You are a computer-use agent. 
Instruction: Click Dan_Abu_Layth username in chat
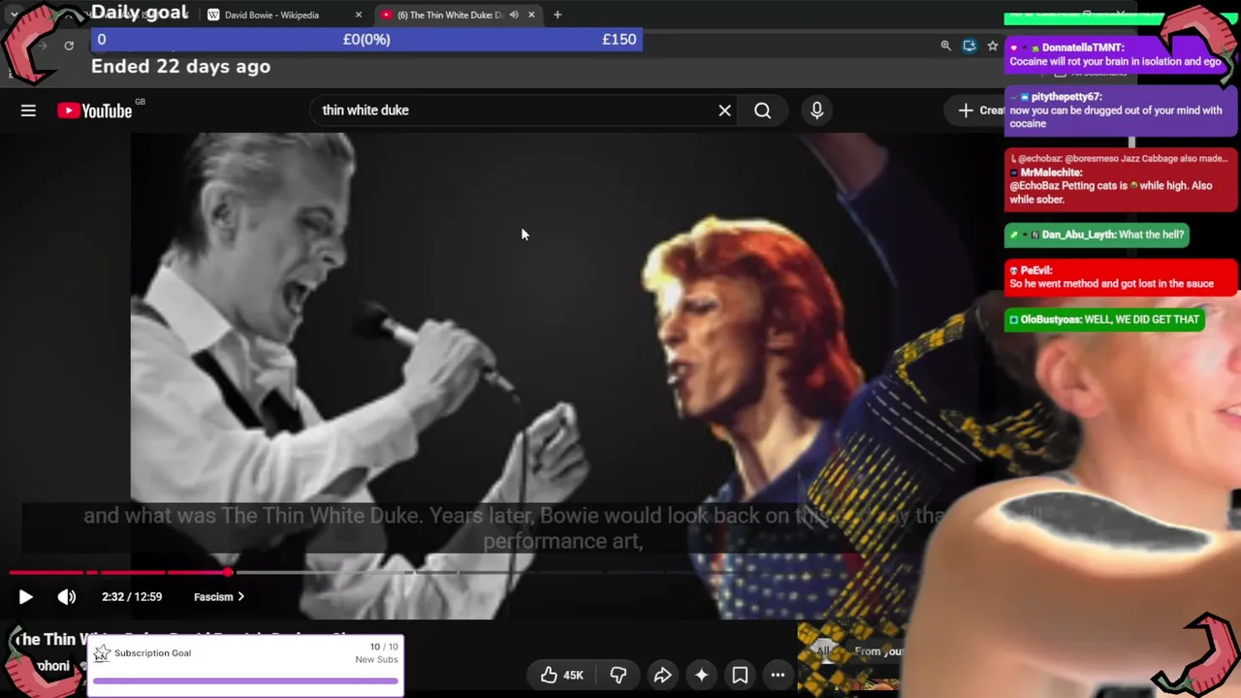[x=1079, y=235]
